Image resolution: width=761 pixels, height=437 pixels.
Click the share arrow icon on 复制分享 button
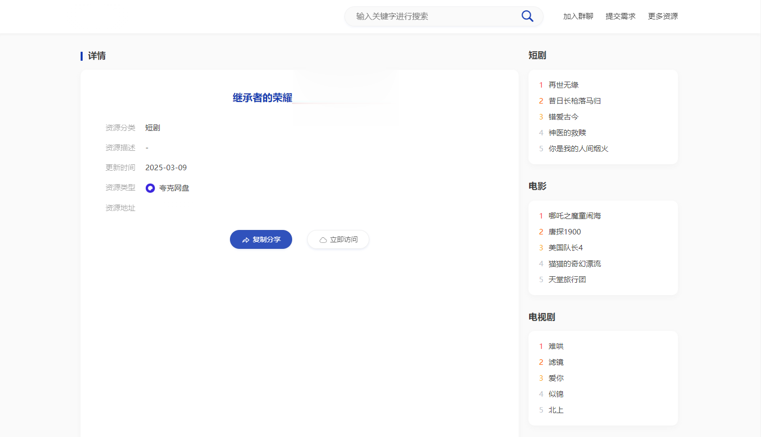tap(245, 239)
